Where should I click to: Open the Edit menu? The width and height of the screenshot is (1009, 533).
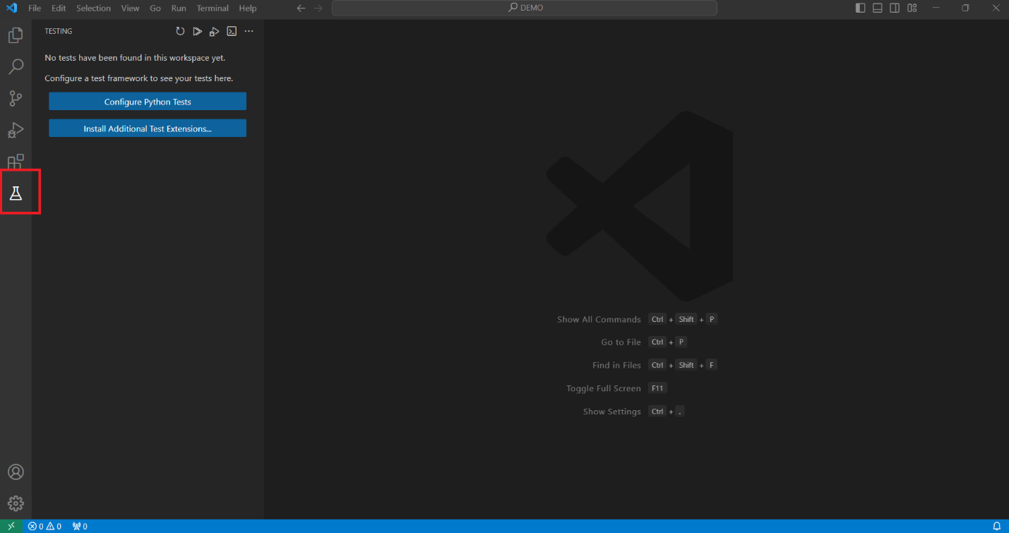[x=59, y=8]
